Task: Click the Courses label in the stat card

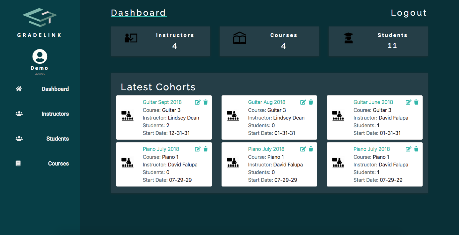Action: (284, 35)
